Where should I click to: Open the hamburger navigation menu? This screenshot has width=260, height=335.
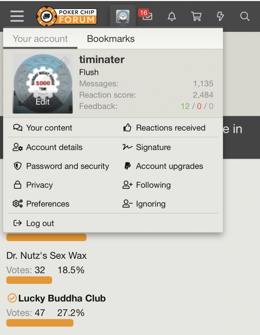click(17, 16)
